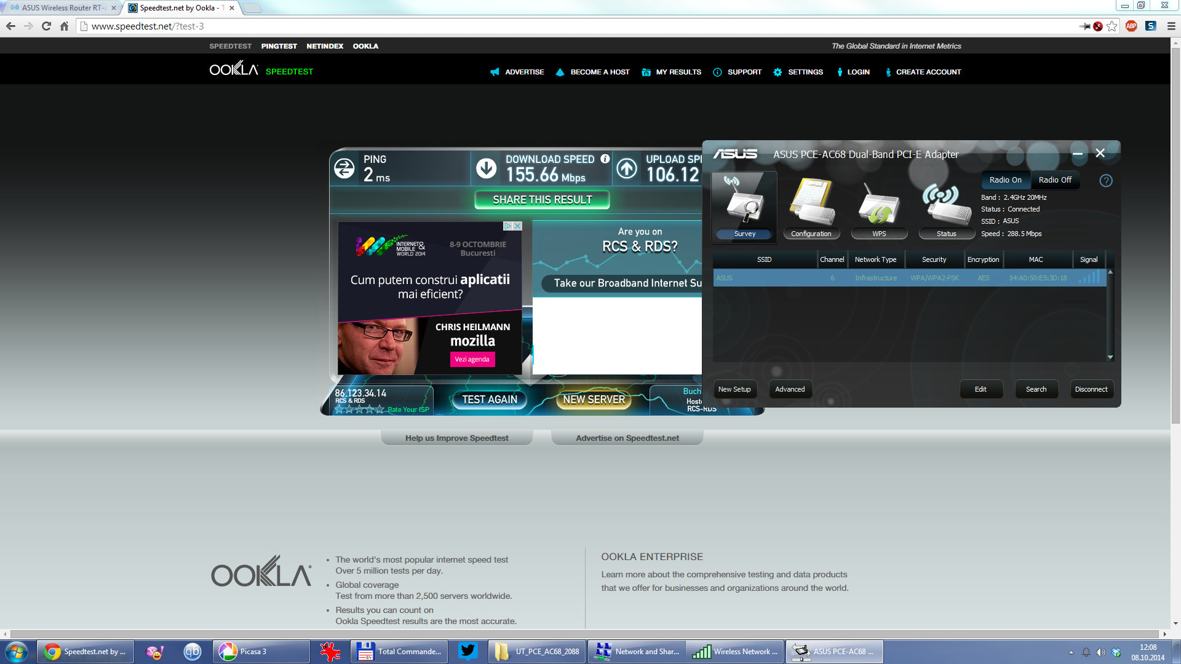Image resolution: width=1181 pixels, height=664 pixels.
Task: Click the browser back arrow
Action: (10, 26)
